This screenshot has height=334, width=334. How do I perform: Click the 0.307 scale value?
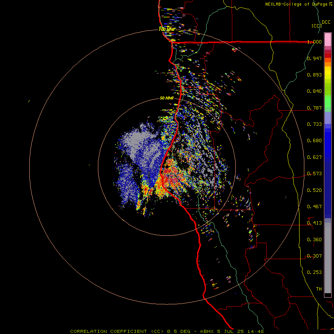(x=314, y=256)
